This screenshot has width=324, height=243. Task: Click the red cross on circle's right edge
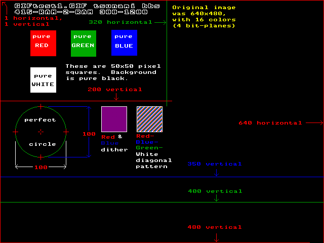66,132
